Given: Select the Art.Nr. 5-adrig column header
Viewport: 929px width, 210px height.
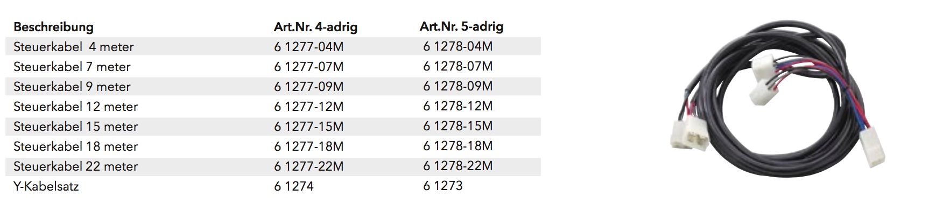Looking at the screenshot, I should coord(462,26).
